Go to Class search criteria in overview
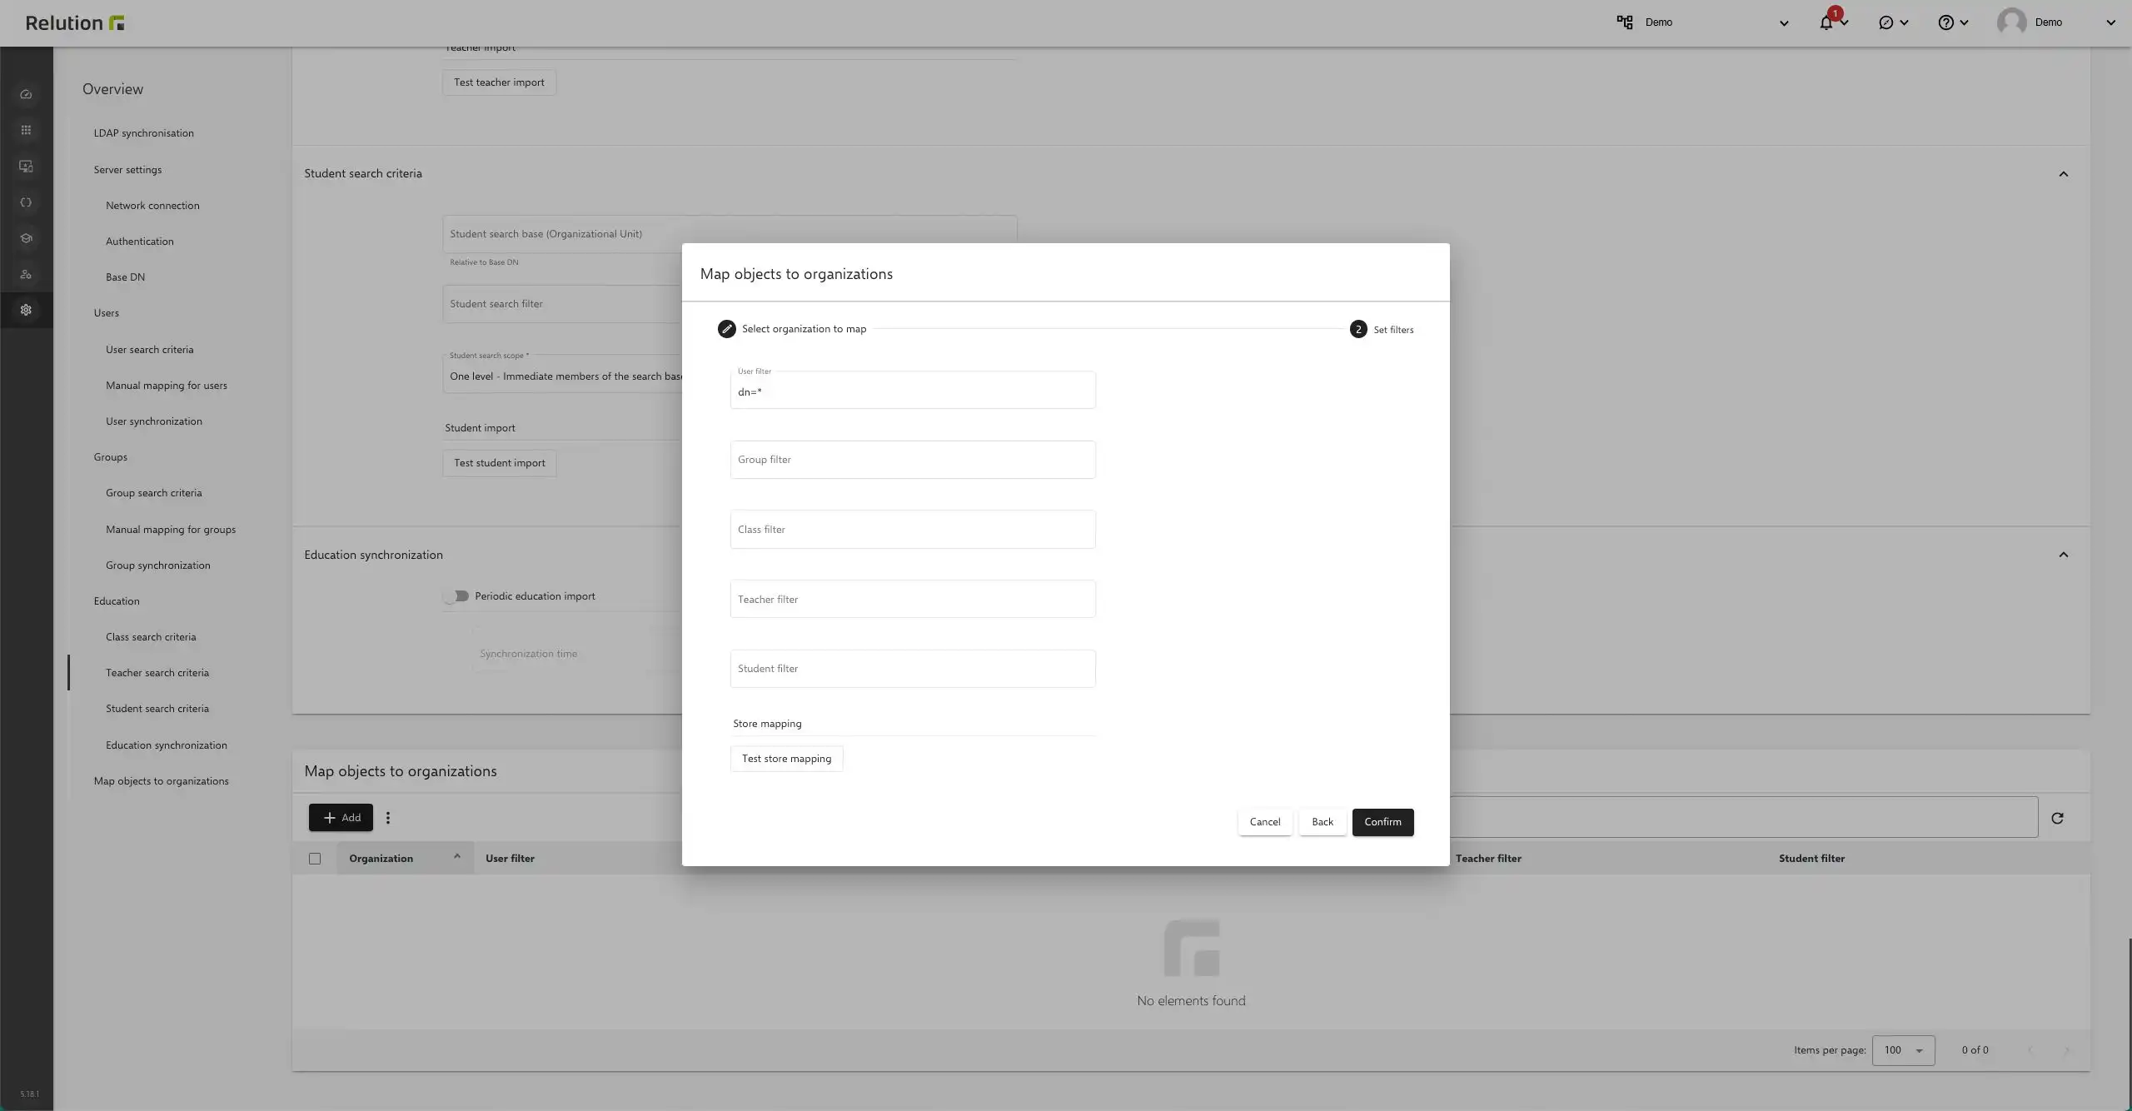This screenshot has width=2132, height=1111. point(151,637)
